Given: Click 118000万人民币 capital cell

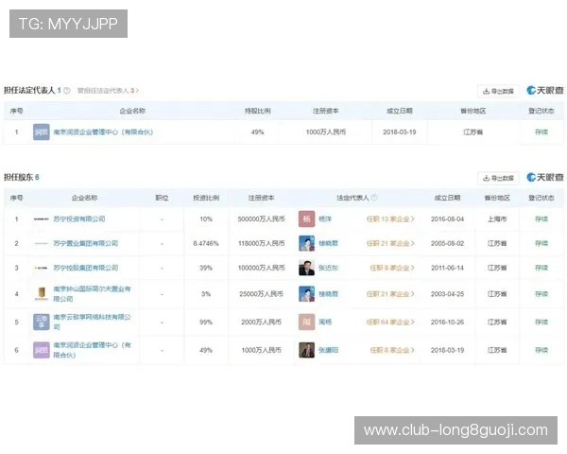Looking at the screenshot, I should [261, 243].
